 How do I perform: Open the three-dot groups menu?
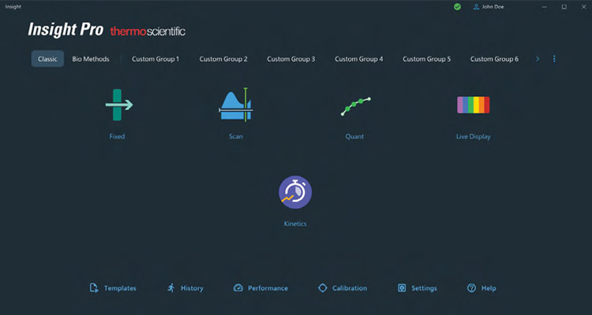point(554,59)
